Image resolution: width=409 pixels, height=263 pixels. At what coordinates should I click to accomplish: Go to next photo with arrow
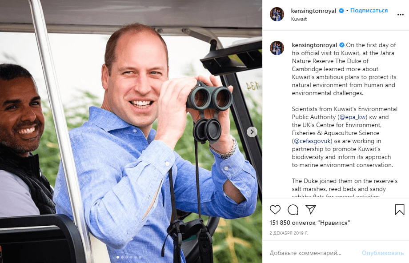click(x=252, y=132)
